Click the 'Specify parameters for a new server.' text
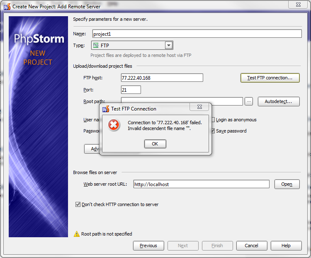This screenshot has width=311, height=258. [110, 19]
